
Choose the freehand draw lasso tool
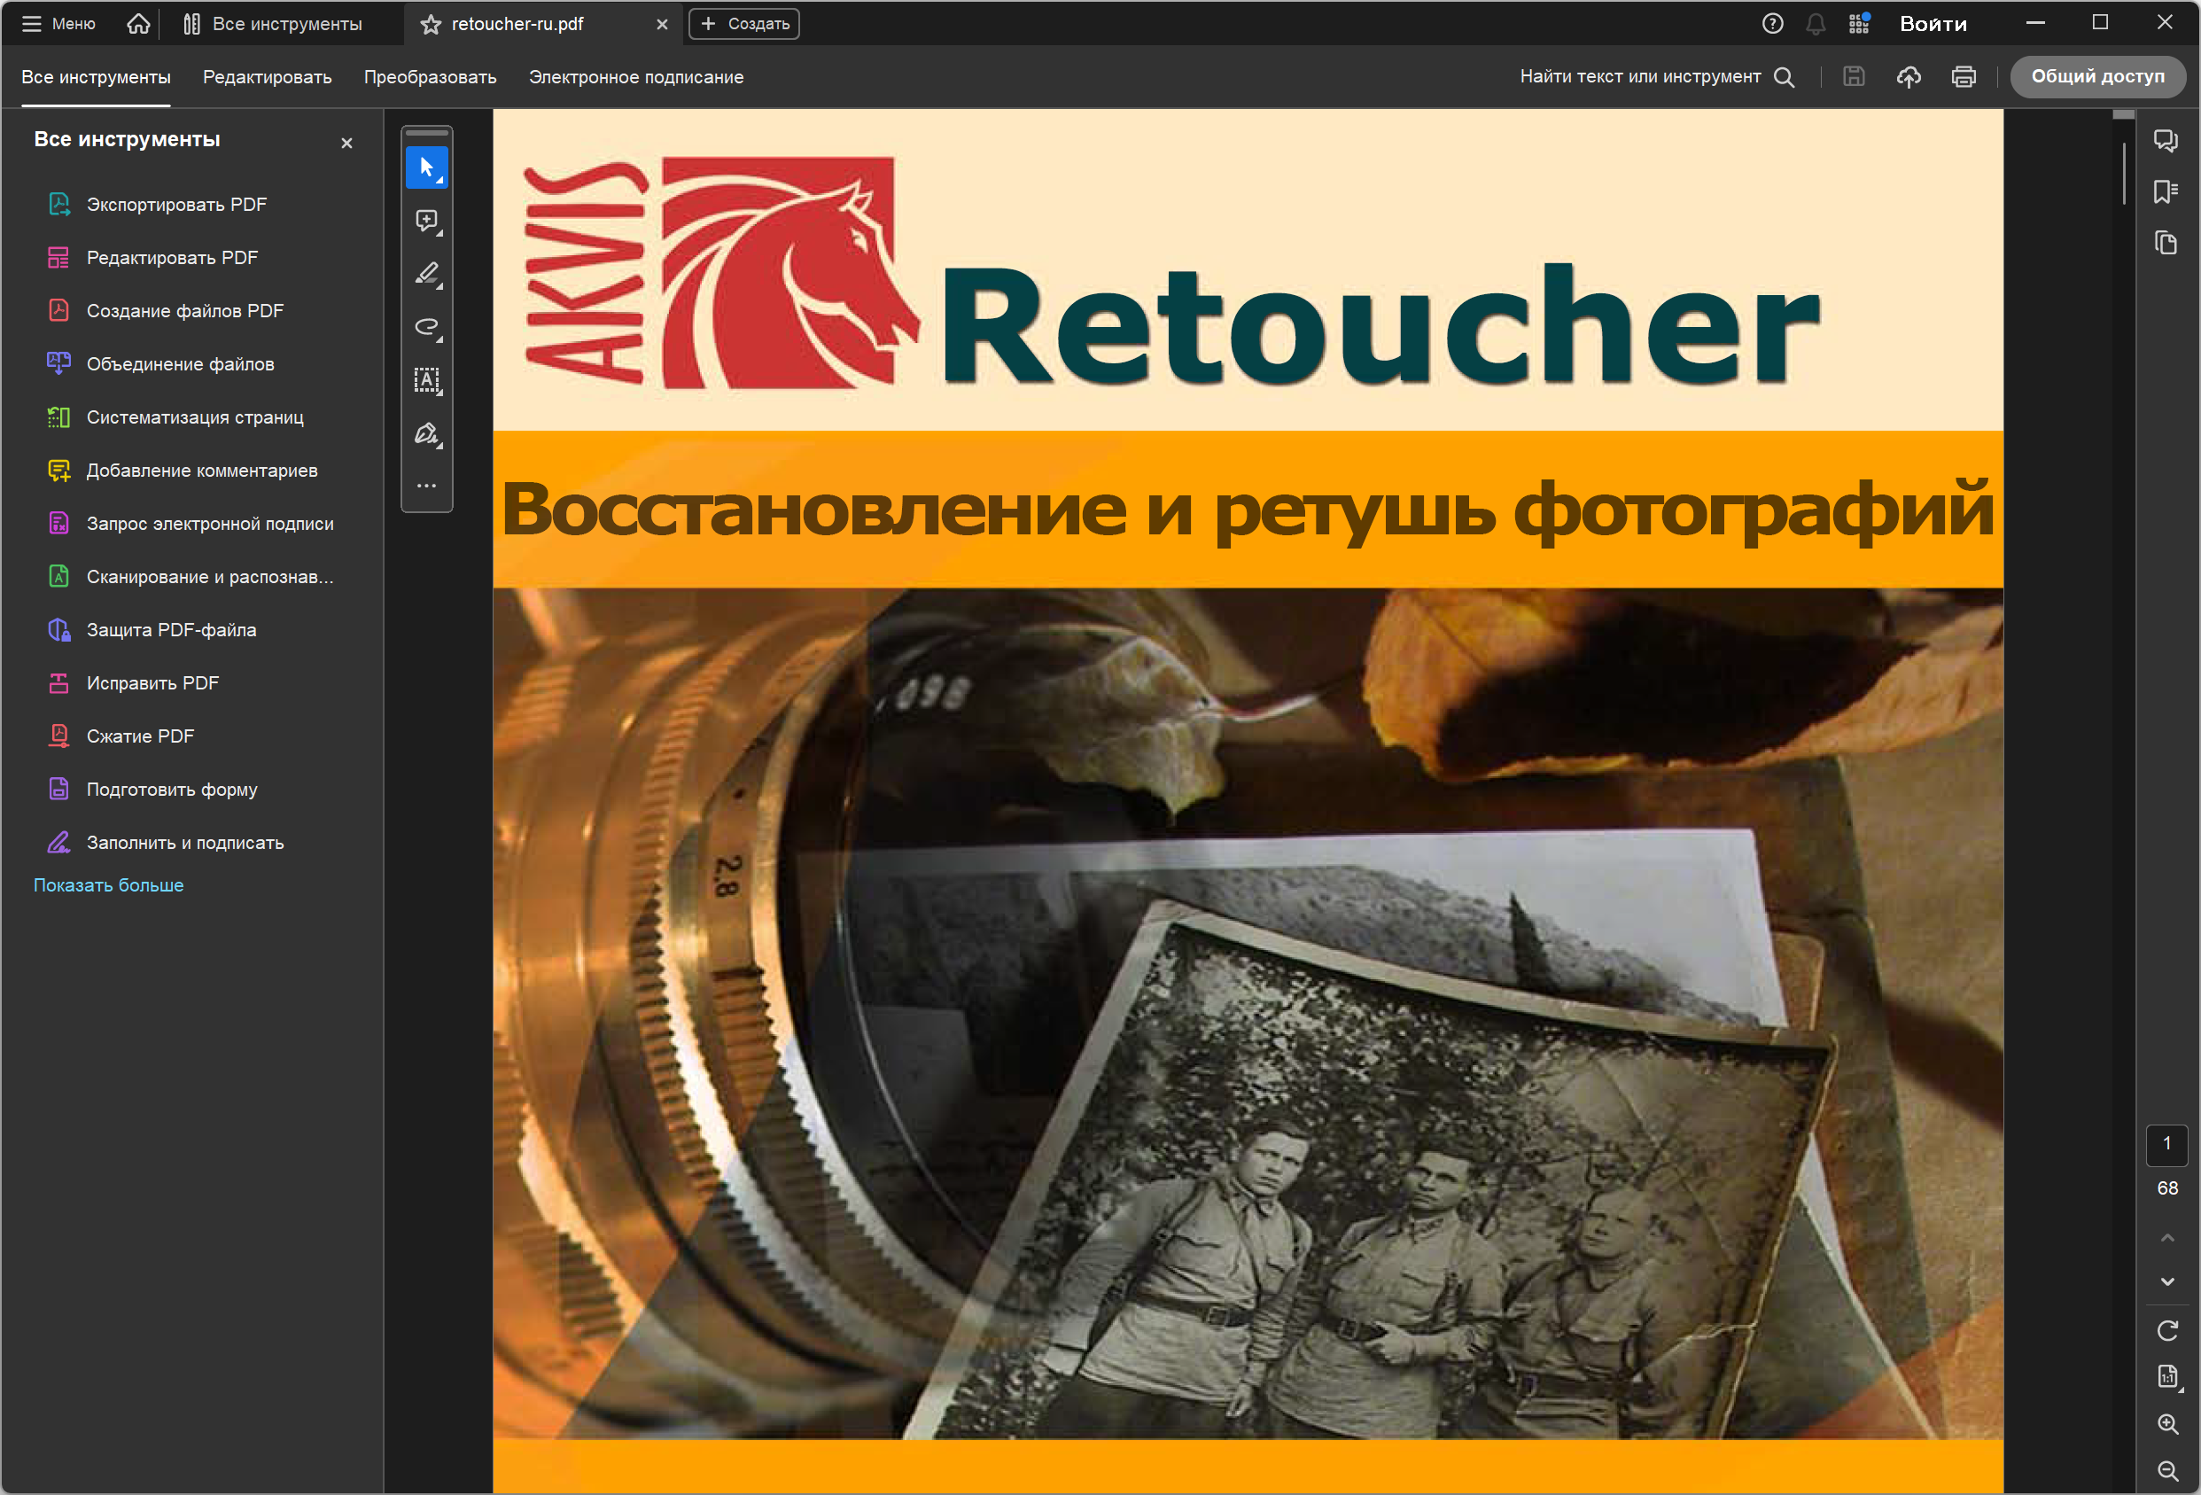(426, 327)
